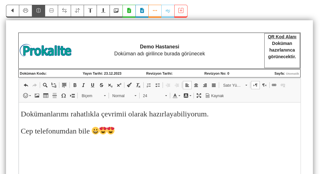The height and width of the screenshot is (174, 323).
Task: Justify the text alignment
Action: [x=214, y=85]
